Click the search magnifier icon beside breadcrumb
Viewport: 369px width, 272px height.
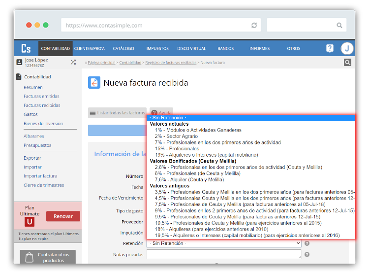tap(347, 63)
